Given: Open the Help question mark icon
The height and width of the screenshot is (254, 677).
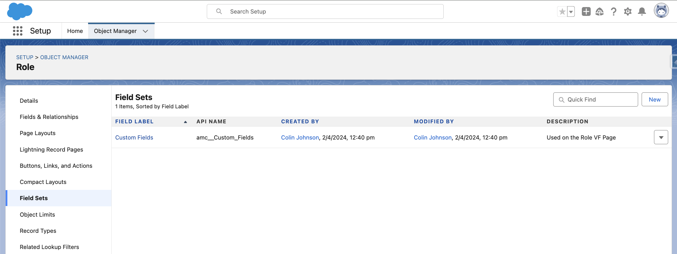Looking at the screenshot, I should [614, 11].
